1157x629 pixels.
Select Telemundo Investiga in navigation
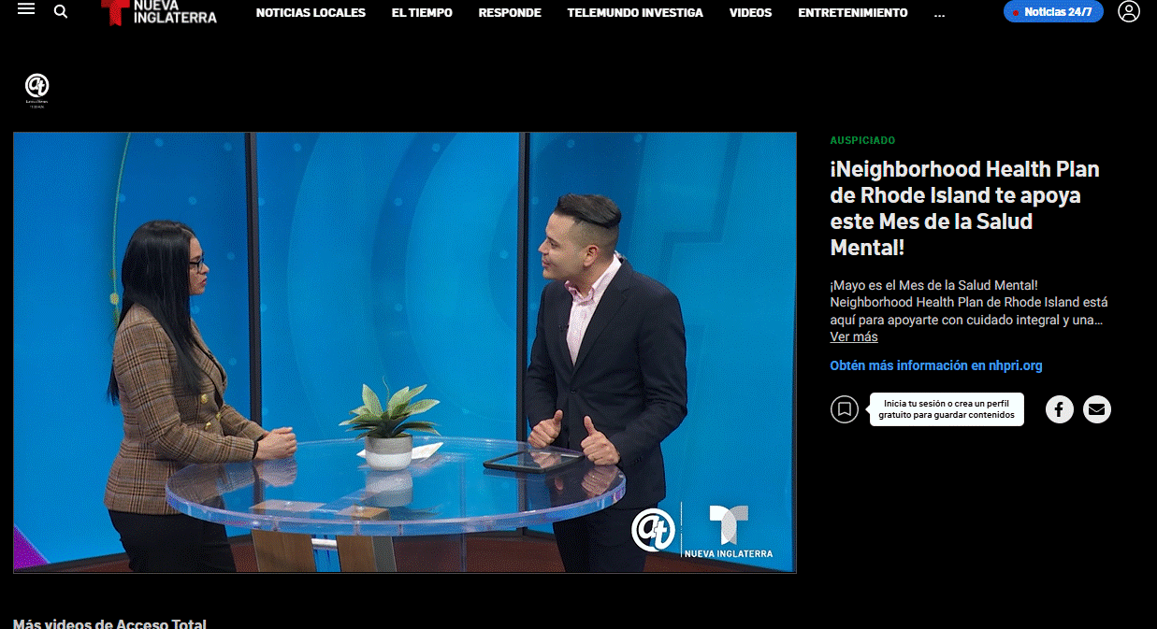(x=635, y=12)
